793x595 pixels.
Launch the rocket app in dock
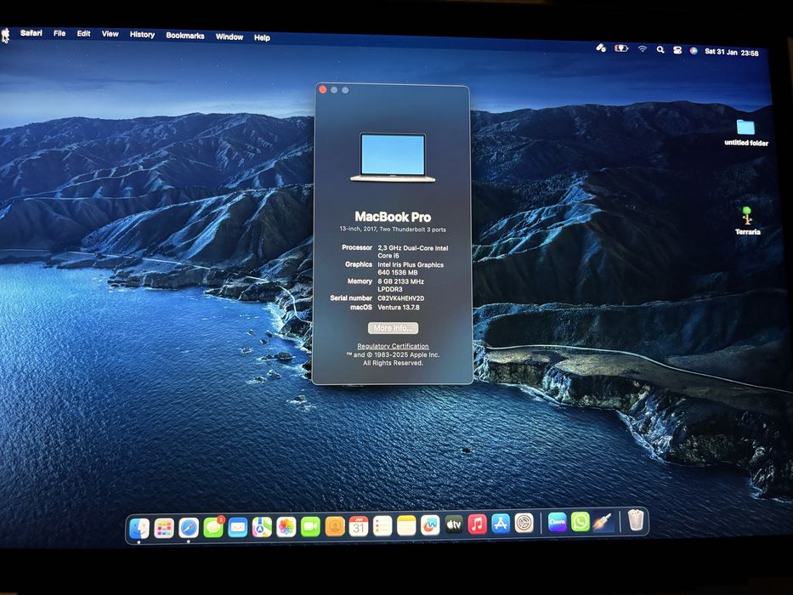(x=603, y=522)
